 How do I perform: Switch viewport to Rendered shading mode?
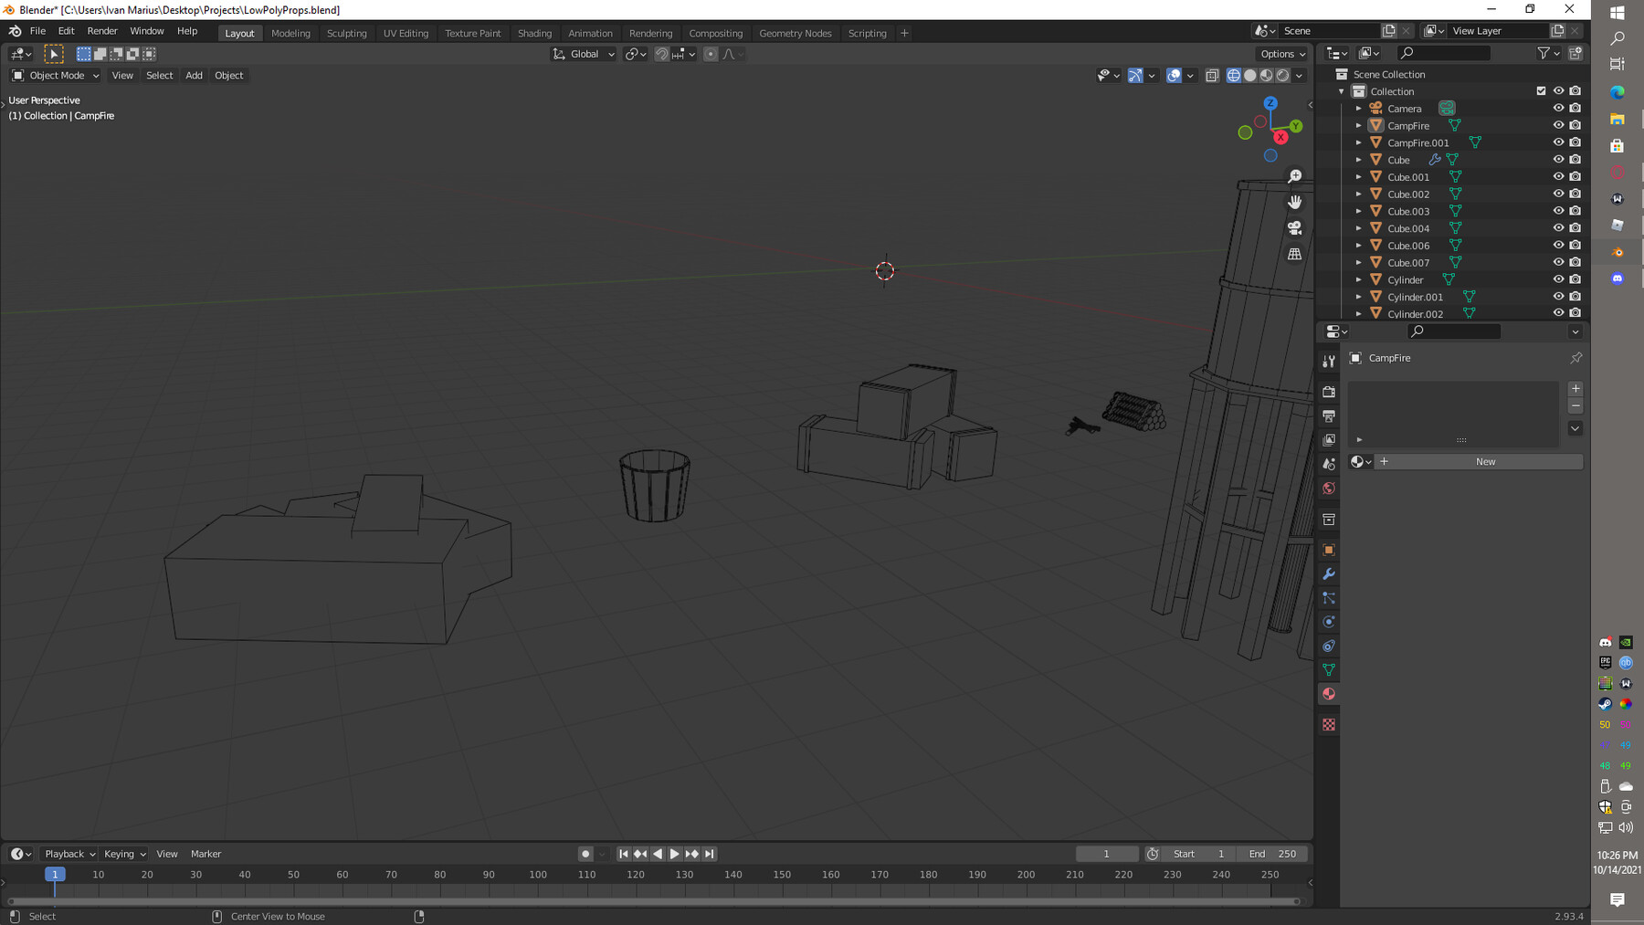point(1282,75)
